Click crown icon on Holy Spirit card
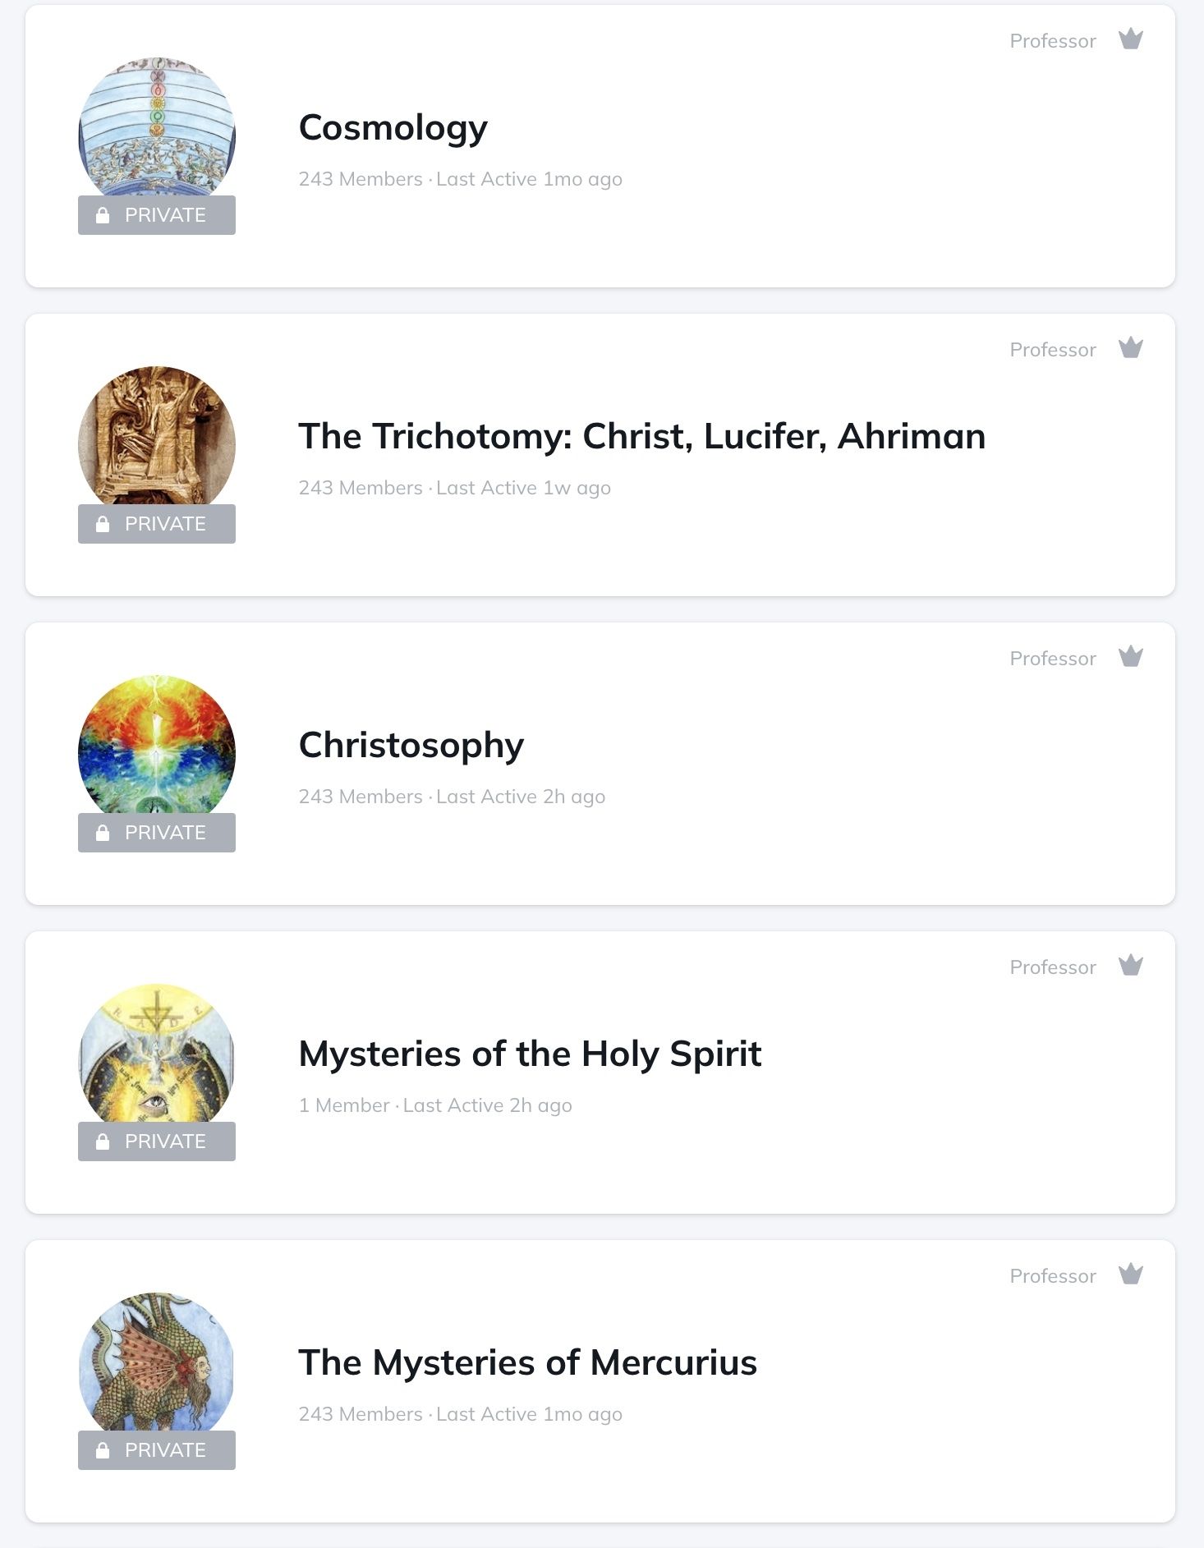Image resolution: width=1204 pixels, height=1548 pixels. [1131, 966]
